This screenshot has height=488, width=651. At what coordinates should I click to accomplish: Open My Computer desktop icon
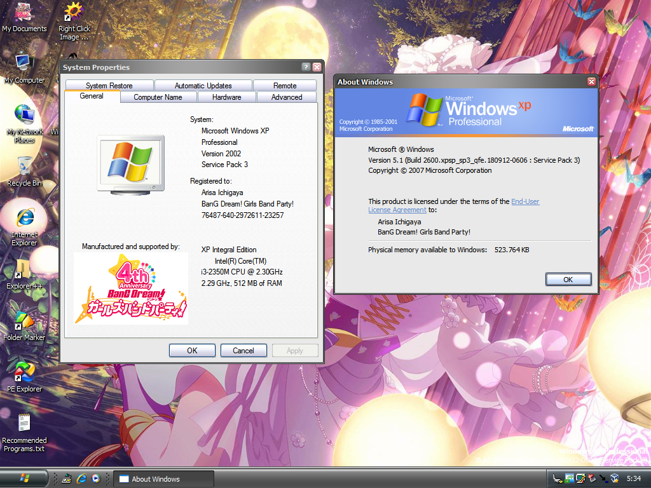coord(24,69)
